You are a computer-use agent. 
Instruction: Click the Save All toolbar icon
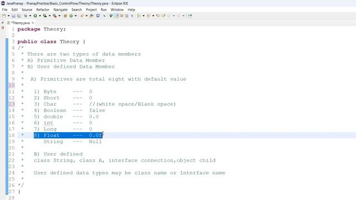[19, 16]
